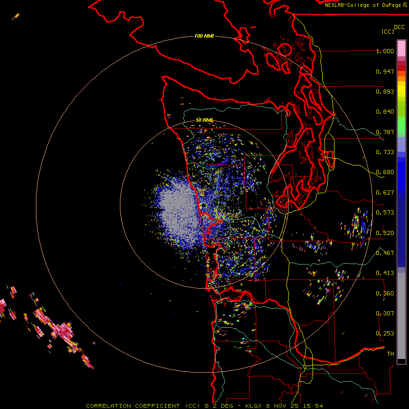
Task: Click the 100 NMI range ring label
Action: 204,36
